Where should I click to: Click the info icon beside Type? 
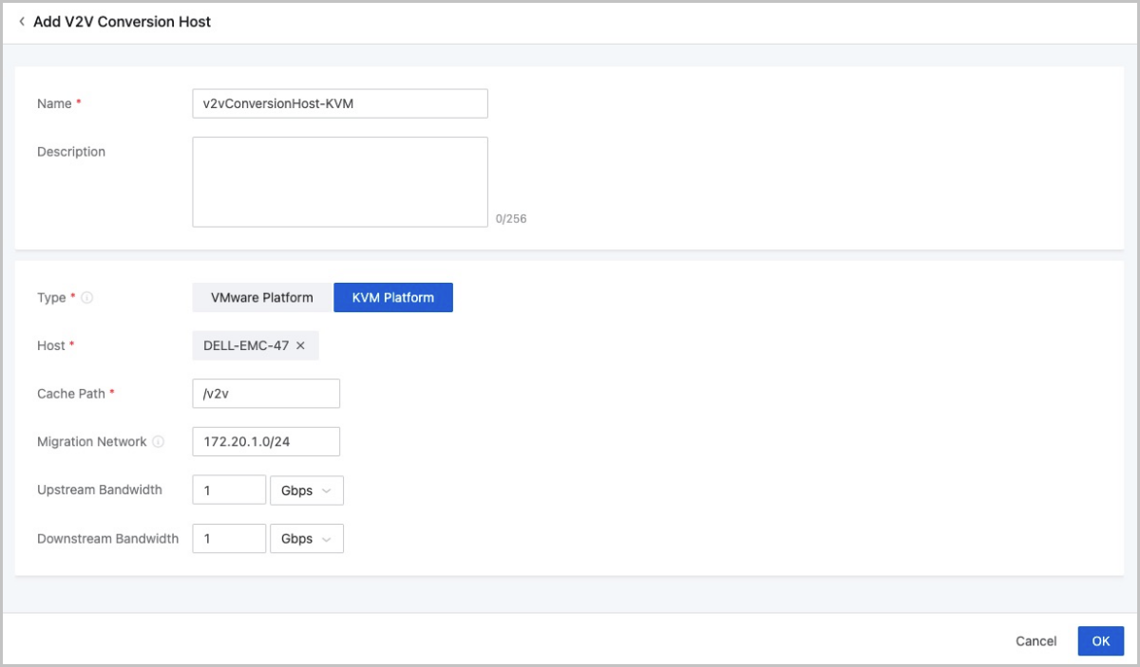point(86,298)
